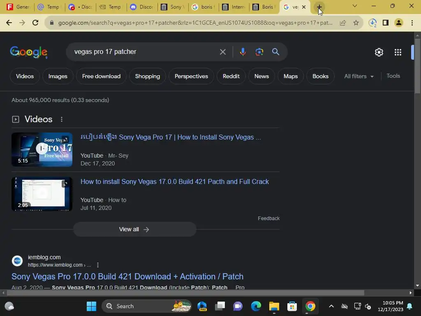
Task: Search by image with Google Lens
Action: pyautogui.click(x=259, y=52)
